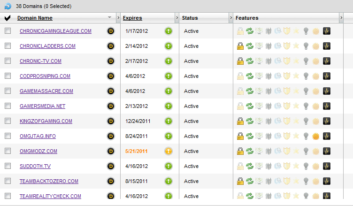353x206 pixels.
Task: Check the box next to TEAMBACKTOZERO.COM
Action: coord(8,181)
